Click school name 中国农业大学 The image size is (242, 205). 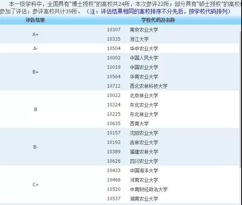click(144, 67)
